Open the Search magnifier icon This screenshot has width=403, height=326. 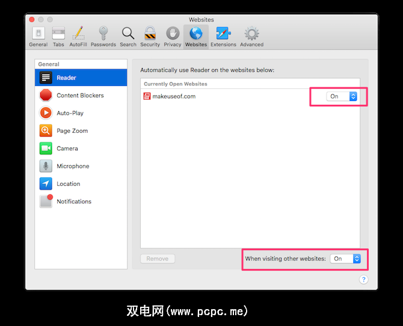pos(128,34)
